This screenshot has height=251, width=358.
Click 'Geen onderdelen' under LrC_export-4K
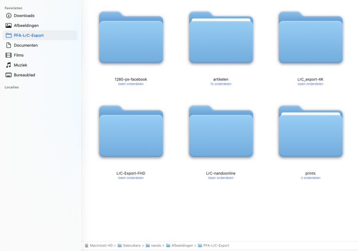pos(311,84)
